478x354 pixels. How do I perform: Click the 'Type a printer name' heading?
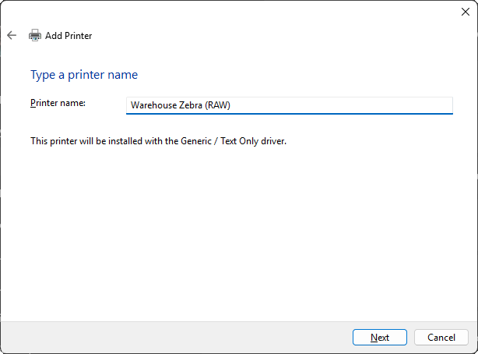point(84,75)
